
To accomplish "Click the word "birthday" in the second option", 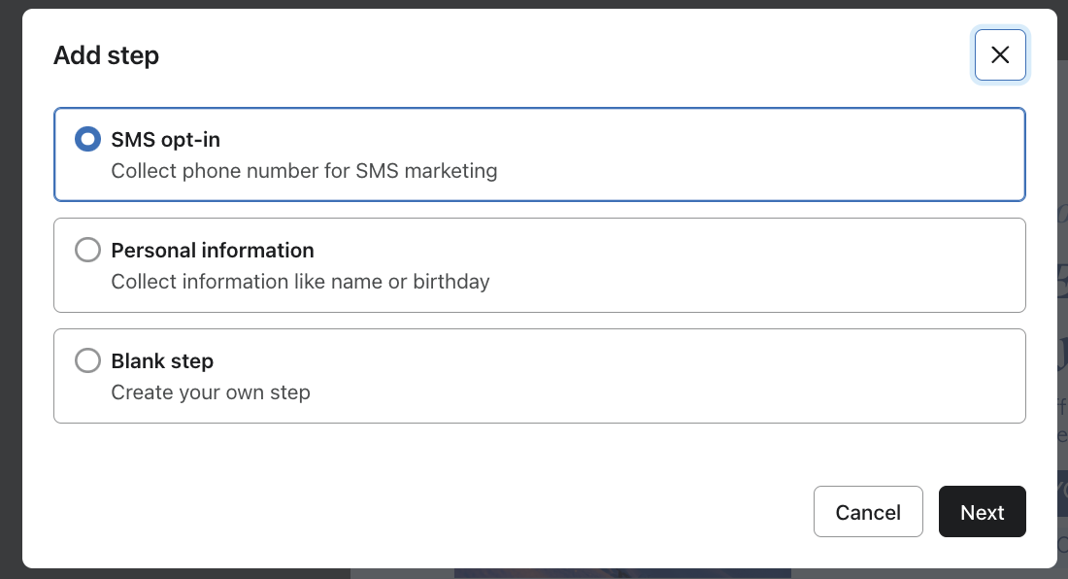I will (x=453, y=283).
